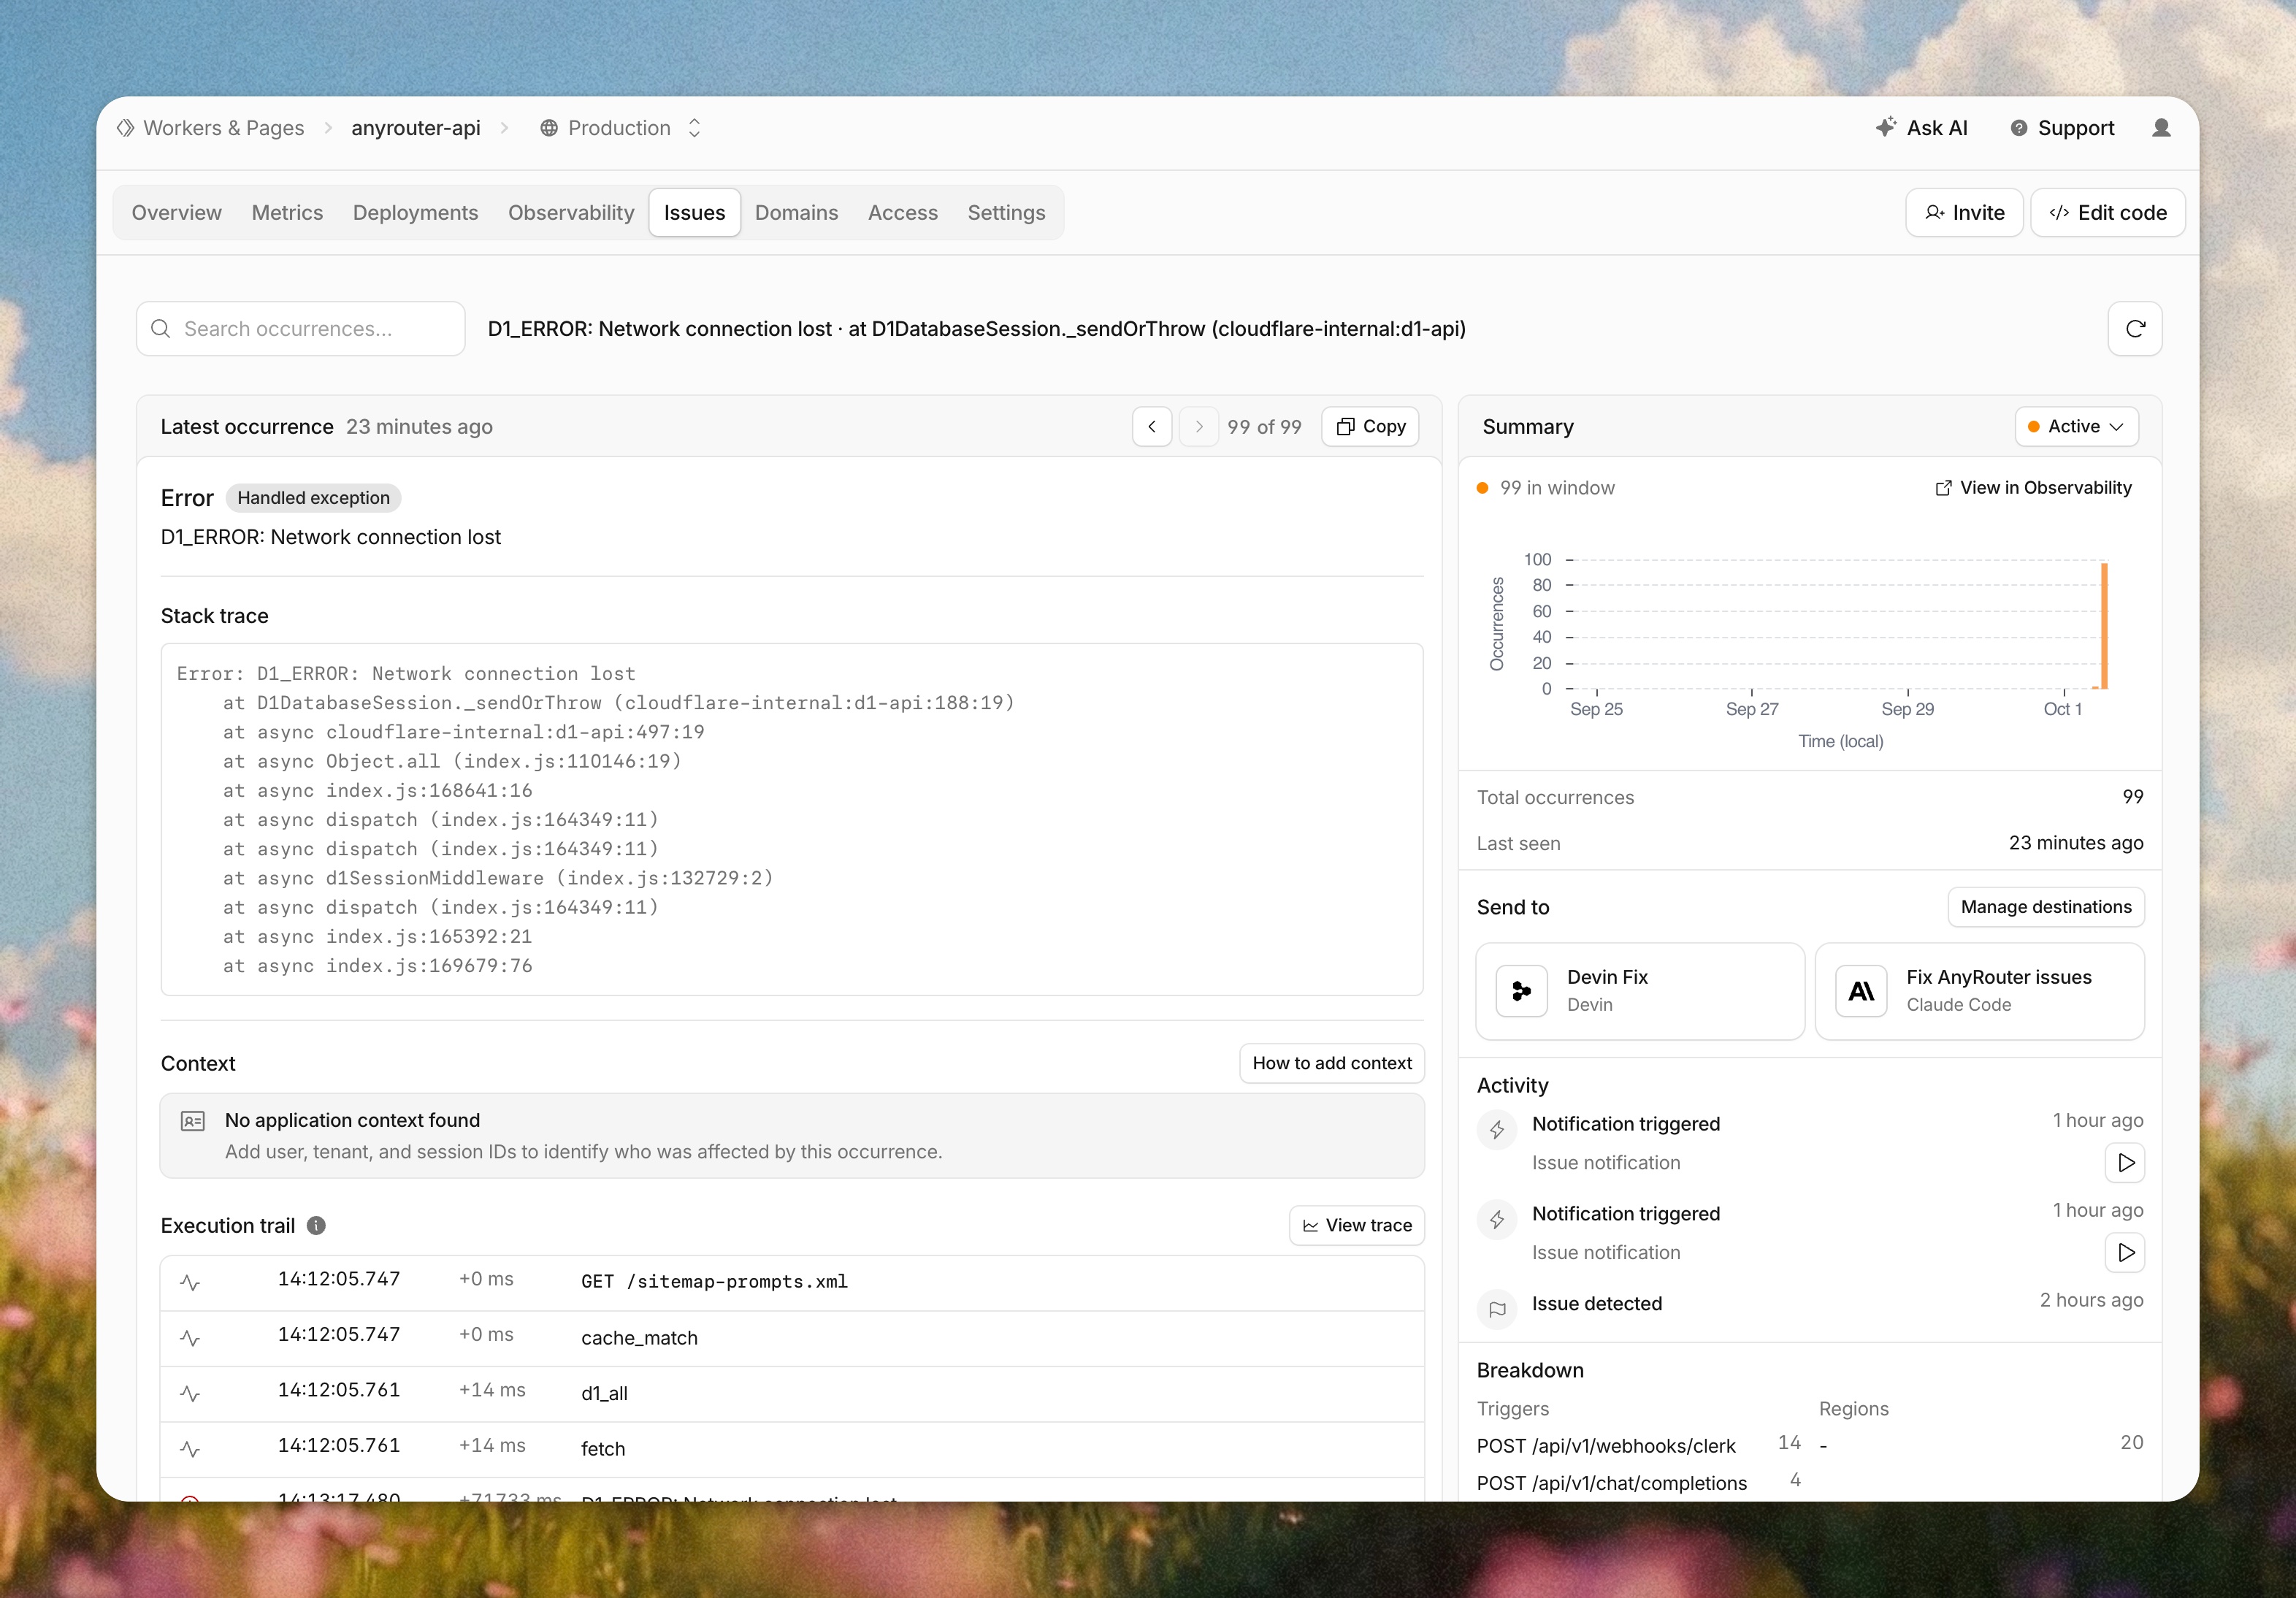Click the Execution trail info icon

316,1226
